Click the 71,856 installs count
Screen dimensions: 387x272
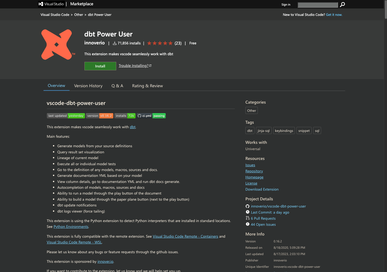(x=127, y=43)
